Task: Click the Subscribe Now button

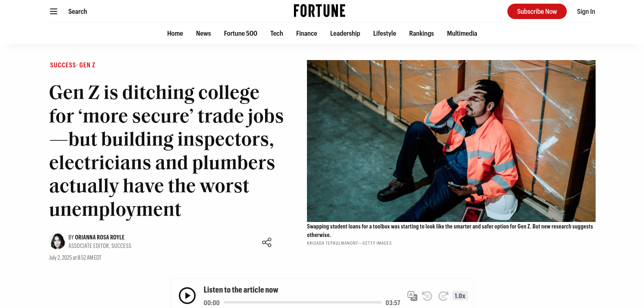Action: pyautogui.click(x=537, y=11)
